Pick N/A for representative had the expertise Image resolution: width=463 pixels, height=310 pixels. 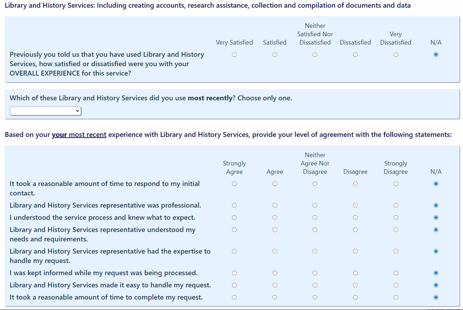[436, 251]
